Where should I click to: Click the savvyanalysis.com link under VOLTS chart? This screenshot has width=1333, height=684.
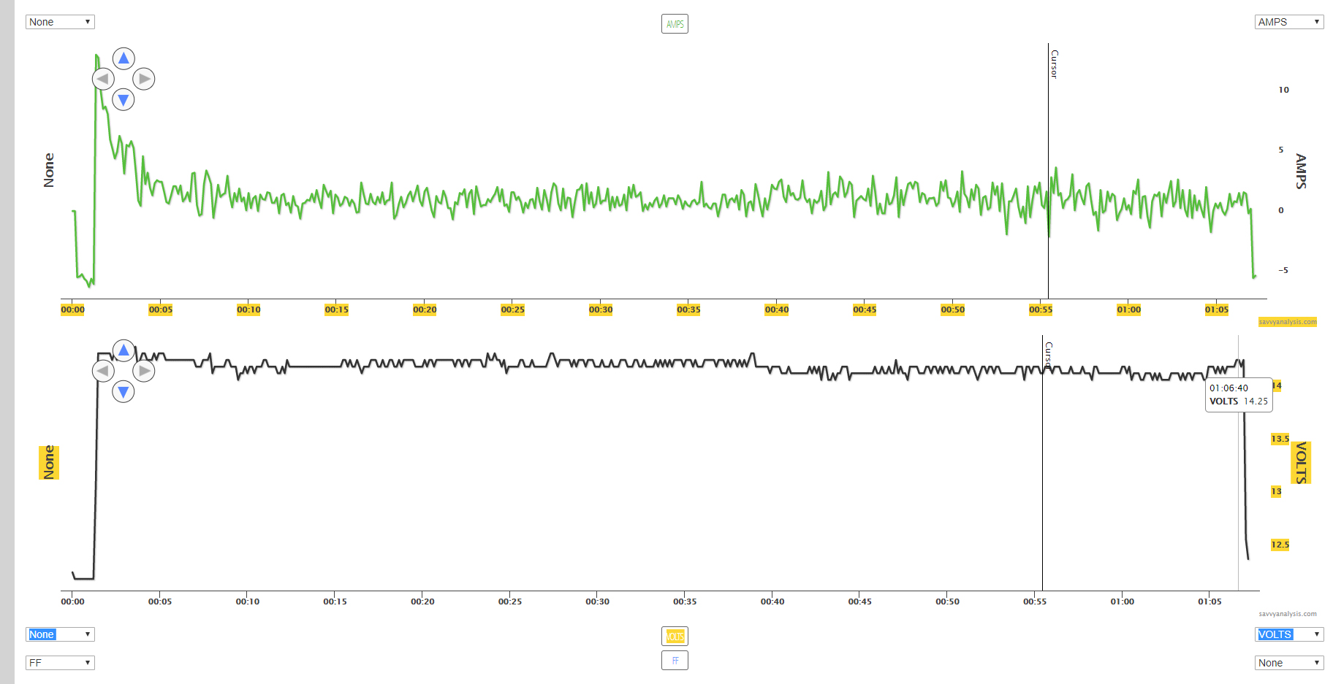pyautogui.click(x=1287, y=614)
